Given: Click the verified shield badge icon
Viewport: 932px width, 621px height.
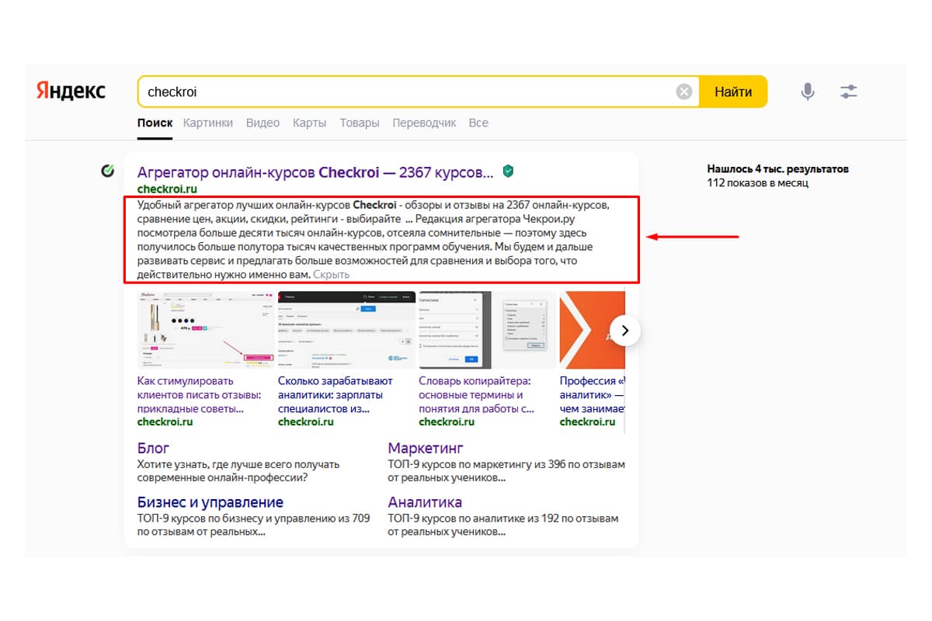Looking at the screenshot, I should (508, 172).
